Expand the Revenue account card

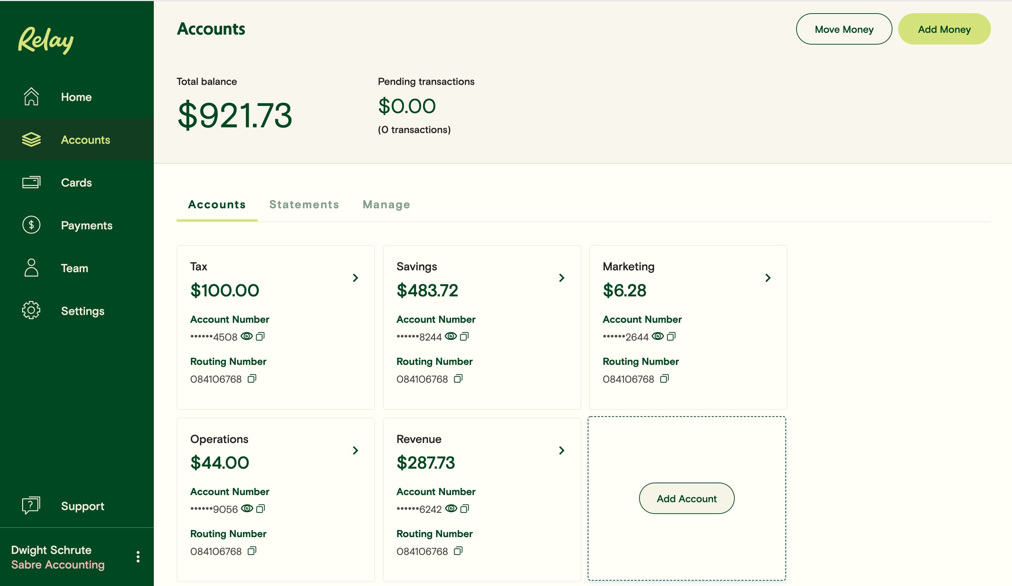coord(561,450)
